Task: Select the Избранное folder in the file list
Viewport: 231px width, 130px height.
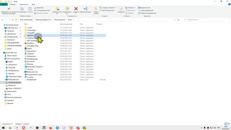Action: coord(31,56)
